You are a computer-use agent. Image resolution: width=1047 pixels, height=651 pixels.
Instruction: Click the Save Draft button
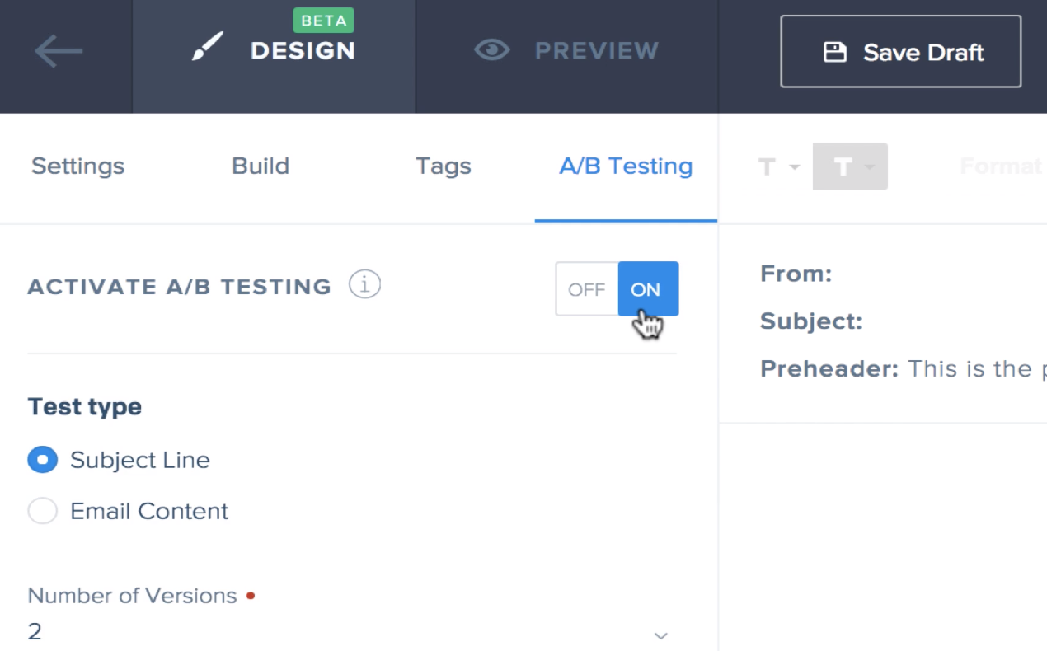coord(900,51)
